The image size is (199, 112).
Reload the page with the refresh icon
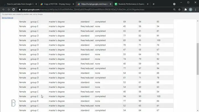(13, 9)
